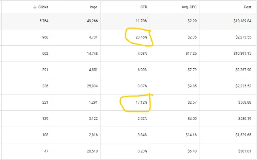Select the 20,510 impressions cell
Image resolution: width=257 pixels, height=160 pixels.
pyautogui.click(x=91, y=151)
